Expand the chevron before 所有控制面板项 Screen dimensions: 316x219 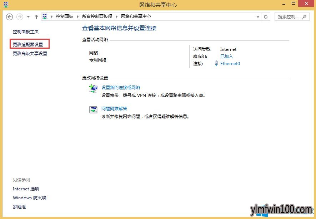pyautogui.click(x=78, y=16)
